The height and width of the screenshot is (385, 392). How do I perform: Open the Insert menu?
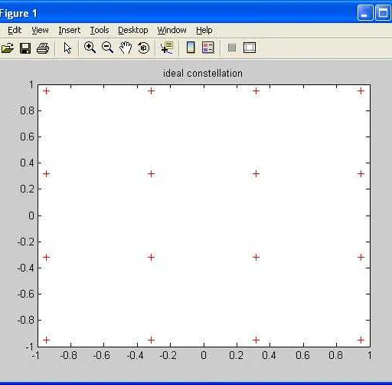(x=70, y=30)
